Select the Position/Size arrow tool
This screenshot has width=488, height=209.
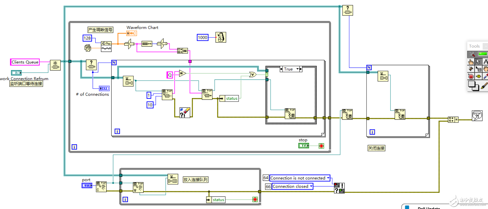click(x=478, y=62)
